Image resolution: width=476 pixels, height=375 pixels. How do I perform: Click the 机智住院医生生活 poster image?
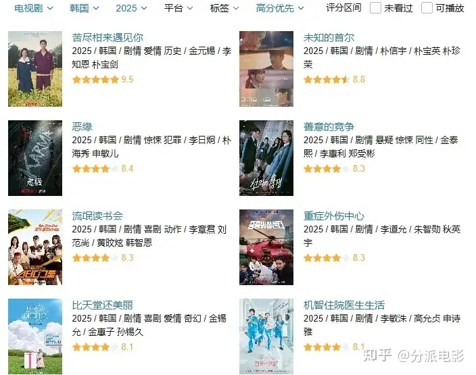[266, 336]
